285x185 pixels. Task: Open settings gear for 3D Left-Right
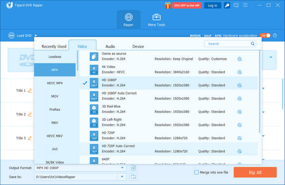click(239, 125)
